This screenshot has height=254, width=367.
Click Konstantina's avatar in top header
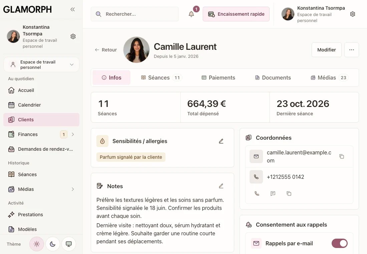click(288, 14)
